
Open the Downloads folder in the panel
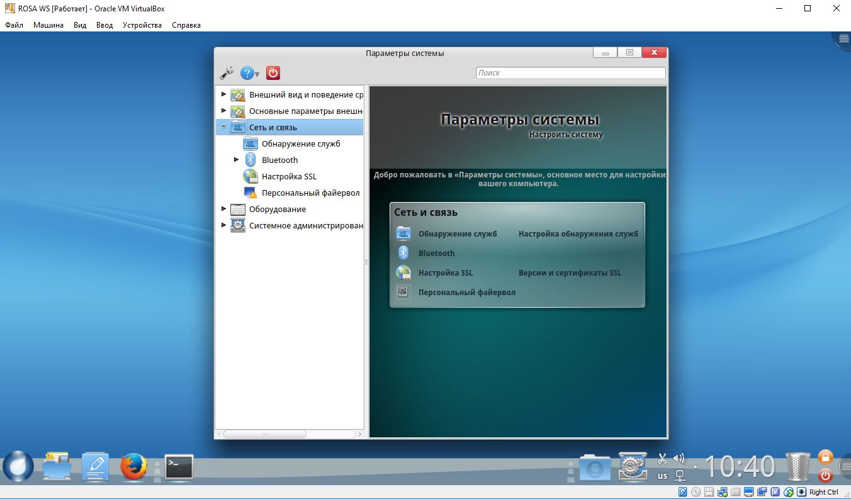pos(595,467)
